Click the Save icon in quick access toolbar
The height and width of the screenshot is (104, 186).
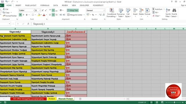tap(2, 1)
